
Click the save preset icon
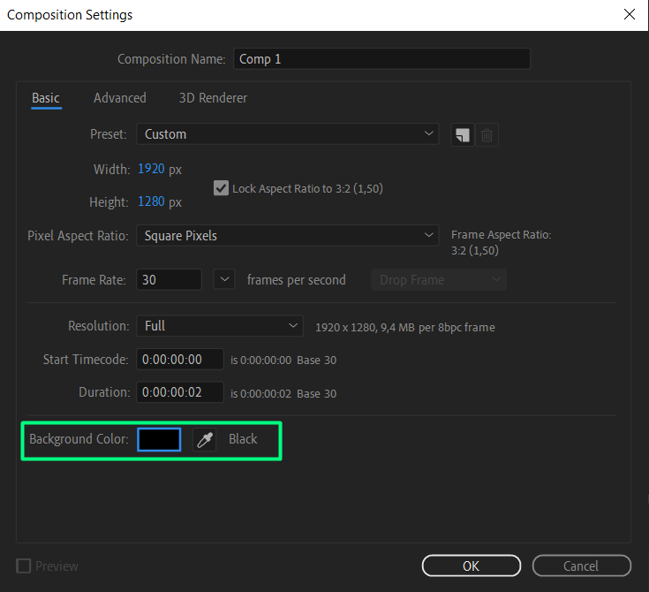tap(461, 135)
